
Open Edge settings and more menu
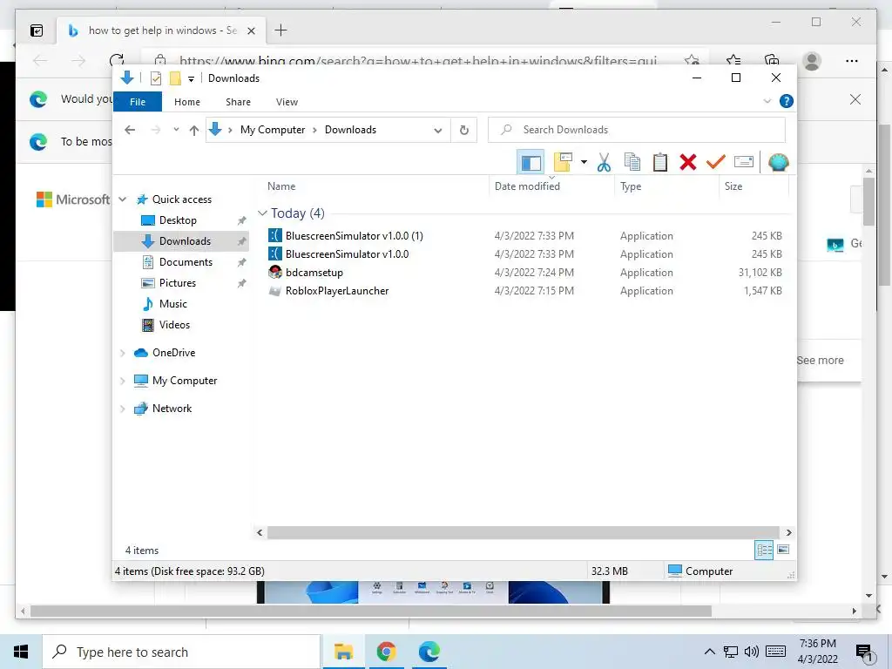852,61
